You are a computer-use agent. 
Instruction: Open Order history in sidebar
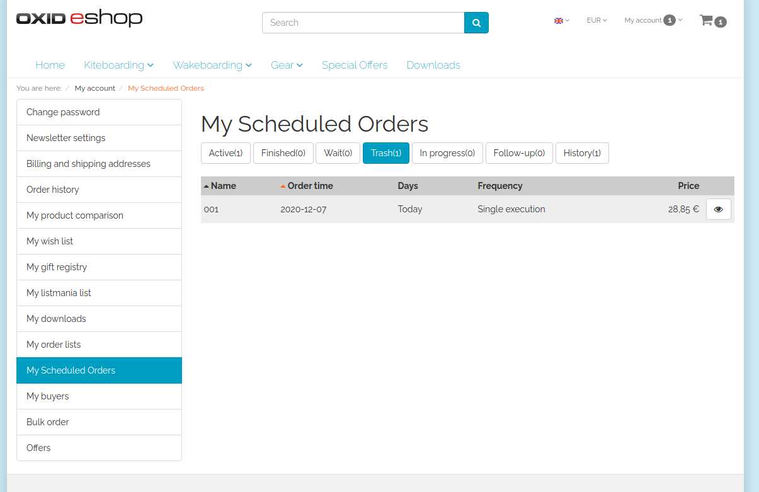(x=53, y=190)
